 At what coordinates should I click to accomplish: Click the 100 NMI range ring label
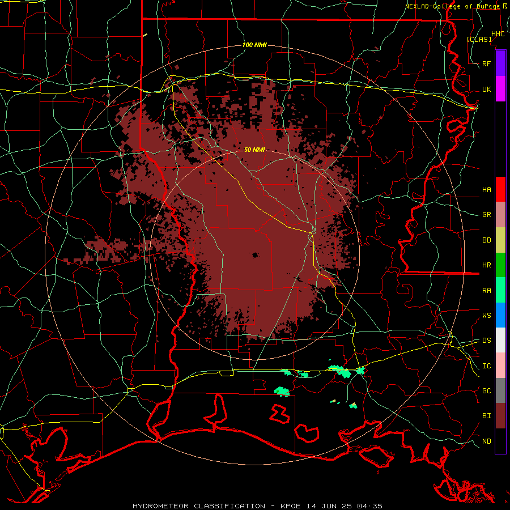[x=254, y=45]
